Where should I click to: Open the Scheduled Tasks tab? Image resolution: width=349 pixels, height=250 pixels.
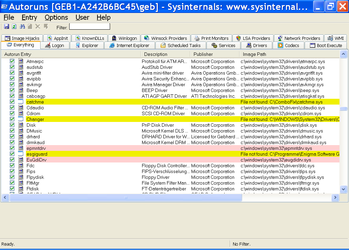pyautogui.click(x=181, y=45)
